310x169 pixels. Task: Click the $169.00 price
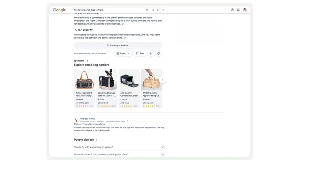click(x=79, y=99)
